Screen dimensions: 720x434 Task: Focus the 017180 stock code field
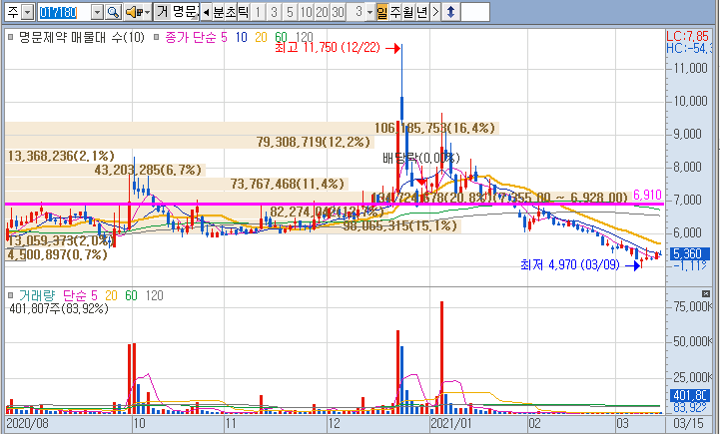tap(64, 12)
